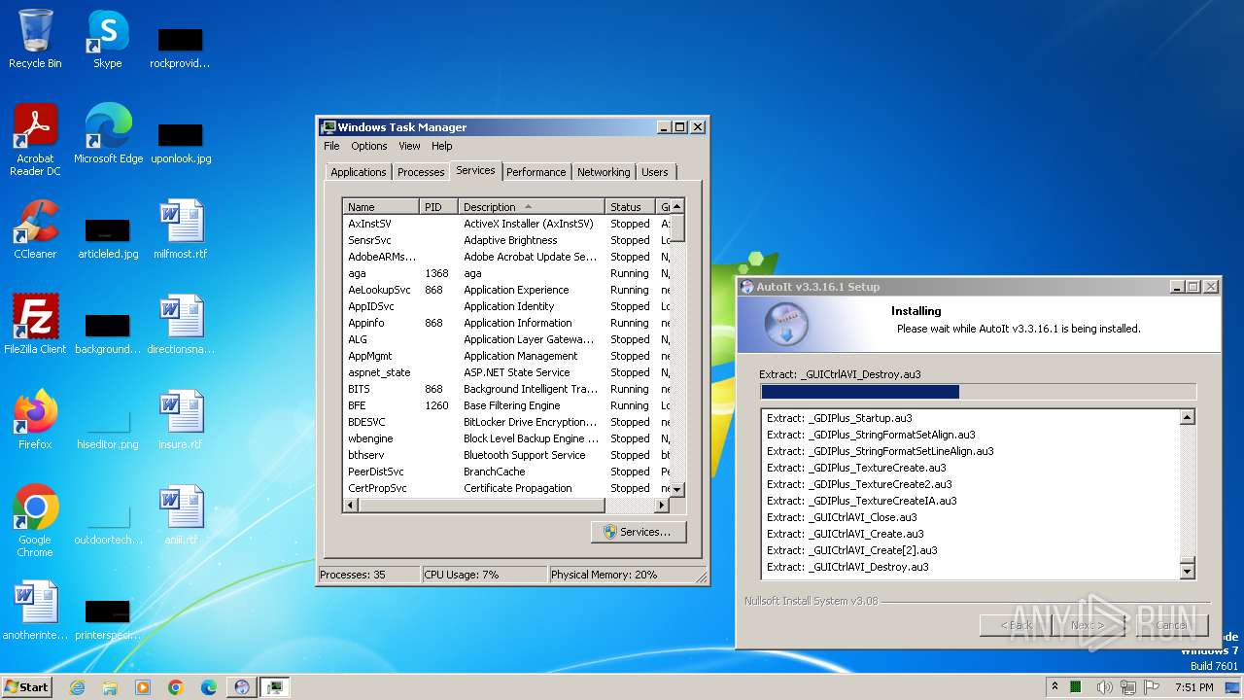Select the BITS service row

click(x=506, y=389)
